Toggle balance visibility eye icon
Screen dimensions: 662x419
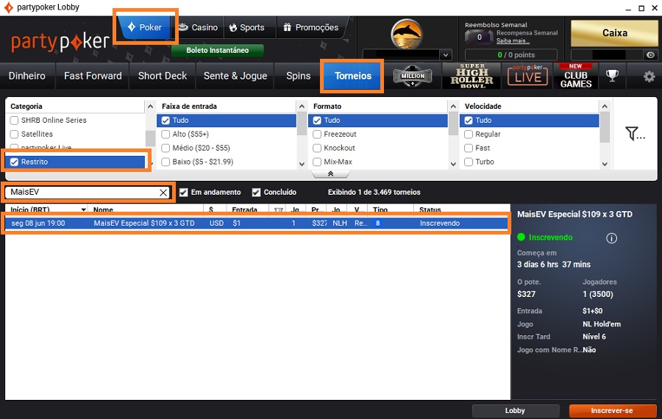coord(651,55)
